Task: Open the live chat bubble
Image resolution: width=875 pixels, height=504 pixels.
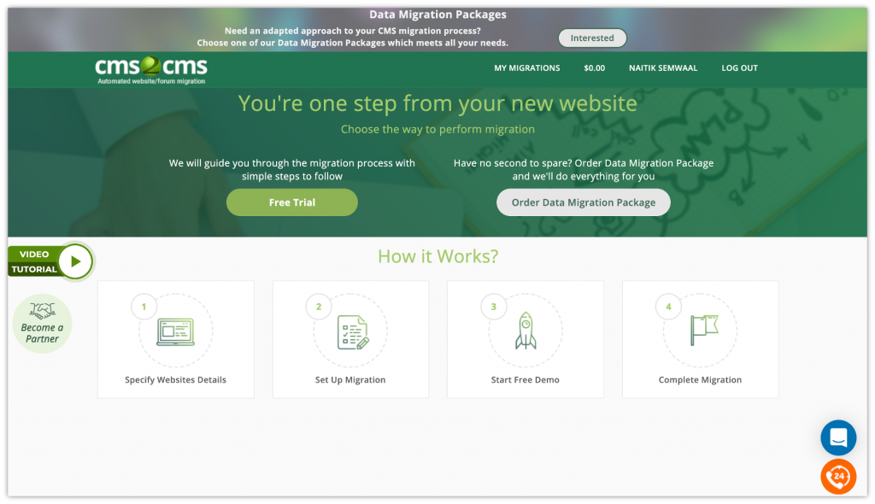Action: (x=838, y=437)
